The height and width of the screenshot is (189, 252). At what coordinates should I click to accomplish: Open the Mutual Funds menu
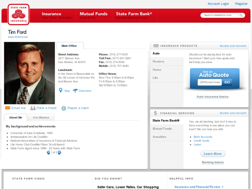pos(94,16)
